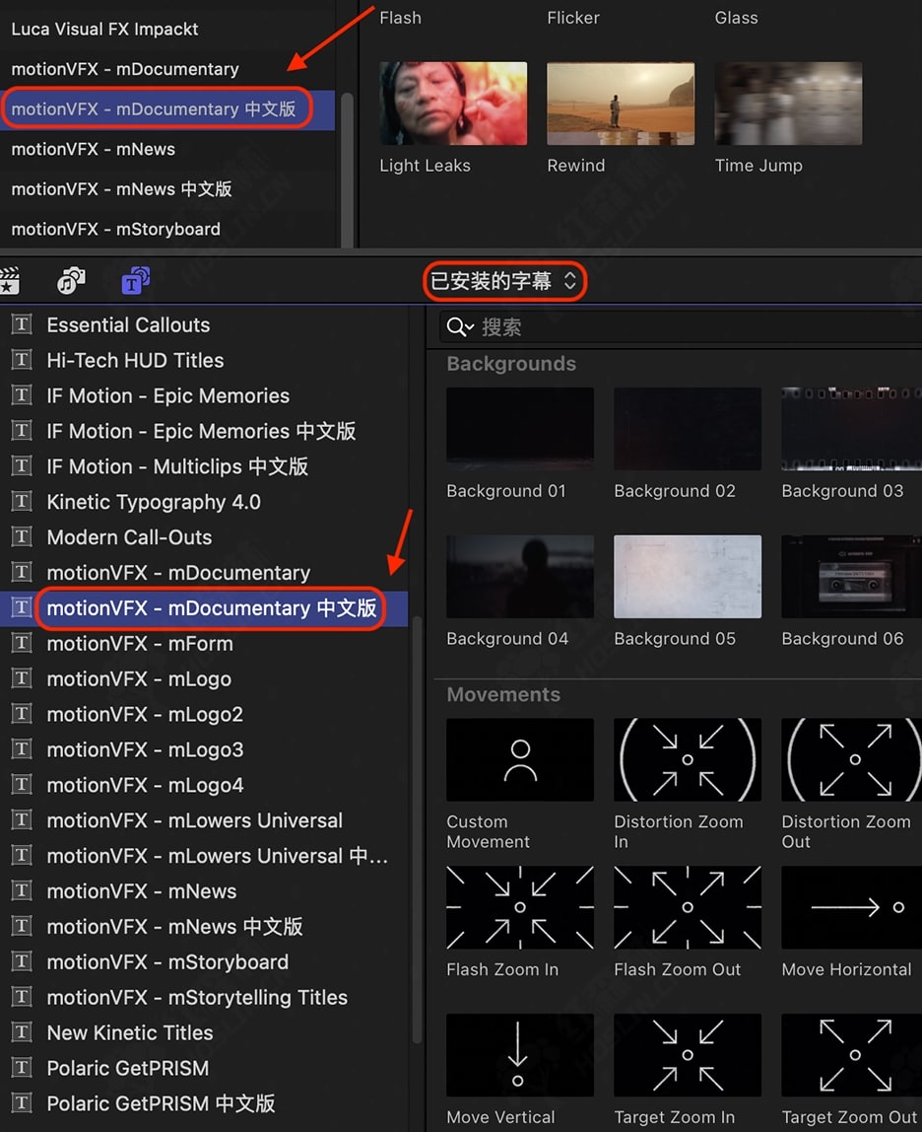Screen dimensions: 922x1132
Task: Select motionVFX - mNews titles category
Action: click(142, 890)
